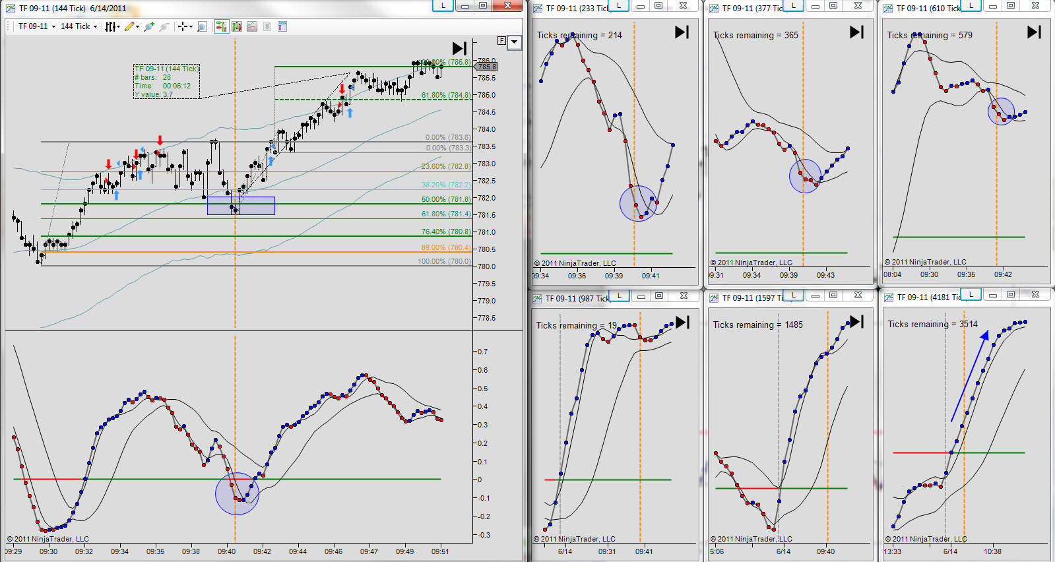Expand the drawing tools dropdown arrow
Image resolution: width=1055 pixels, height=562 pixels.
point(137,26)
